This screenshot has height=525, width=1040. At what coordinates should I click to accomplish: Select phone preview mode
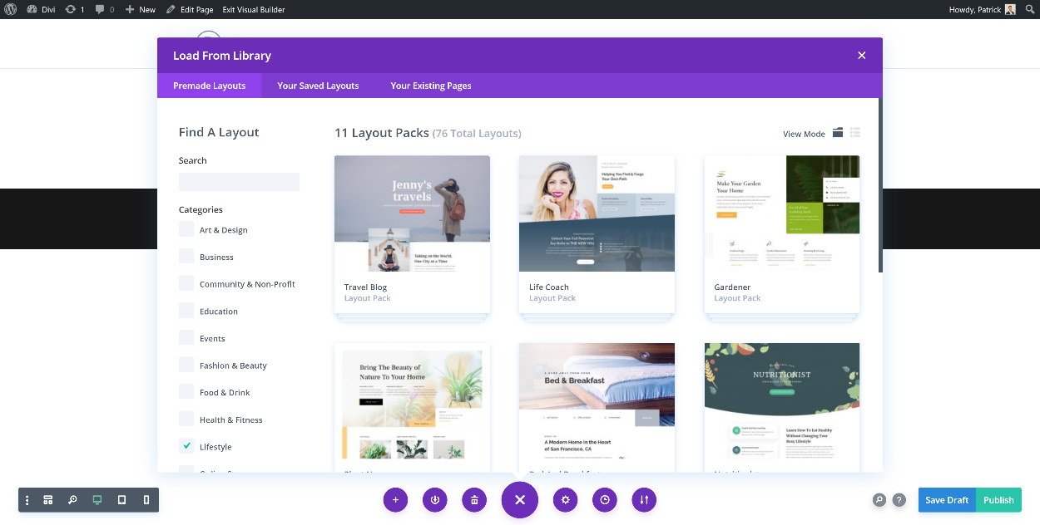click(x=146, y=500)
